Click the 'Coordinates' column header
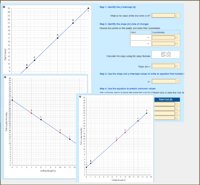The width and height of the screenshot is (200, 185). 158,32
